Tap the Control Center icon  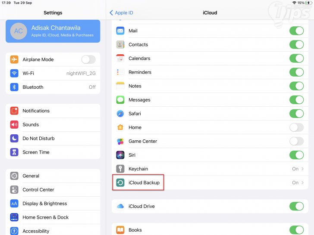click(x=14, y=190)
